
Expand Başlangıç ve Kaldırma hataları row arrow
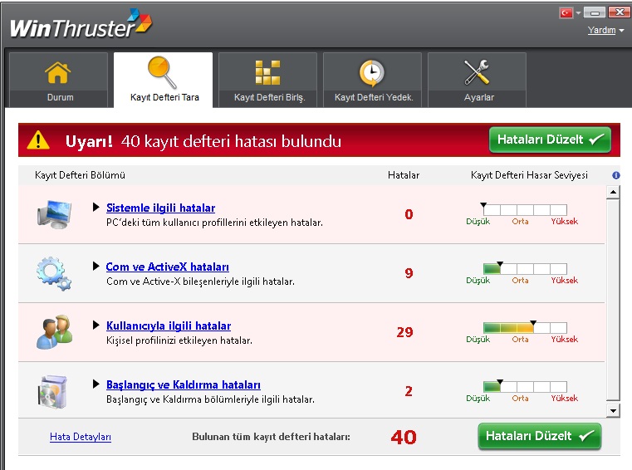(96, 384)
